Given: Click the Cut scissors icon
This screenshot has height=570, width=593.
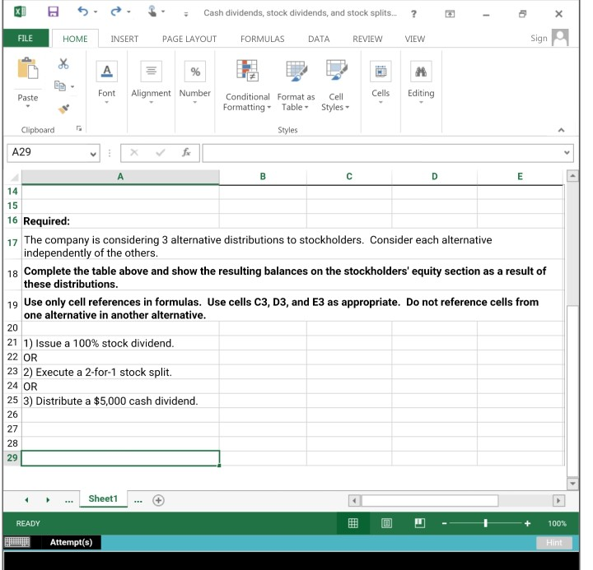Looking at the screenshot, I should click(63, 65).
